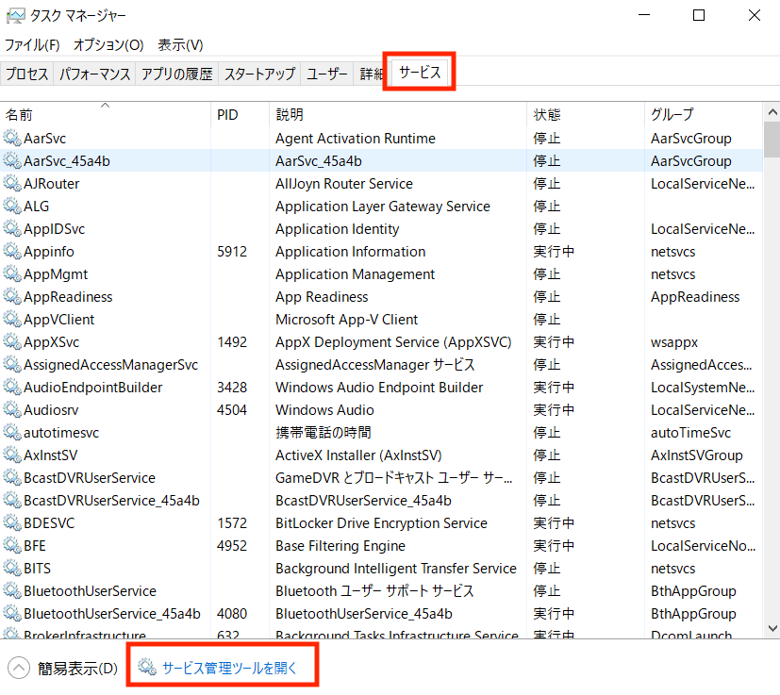Click the AarSvc service gear icon
780x695 pixels.
(x=13, y=138)
